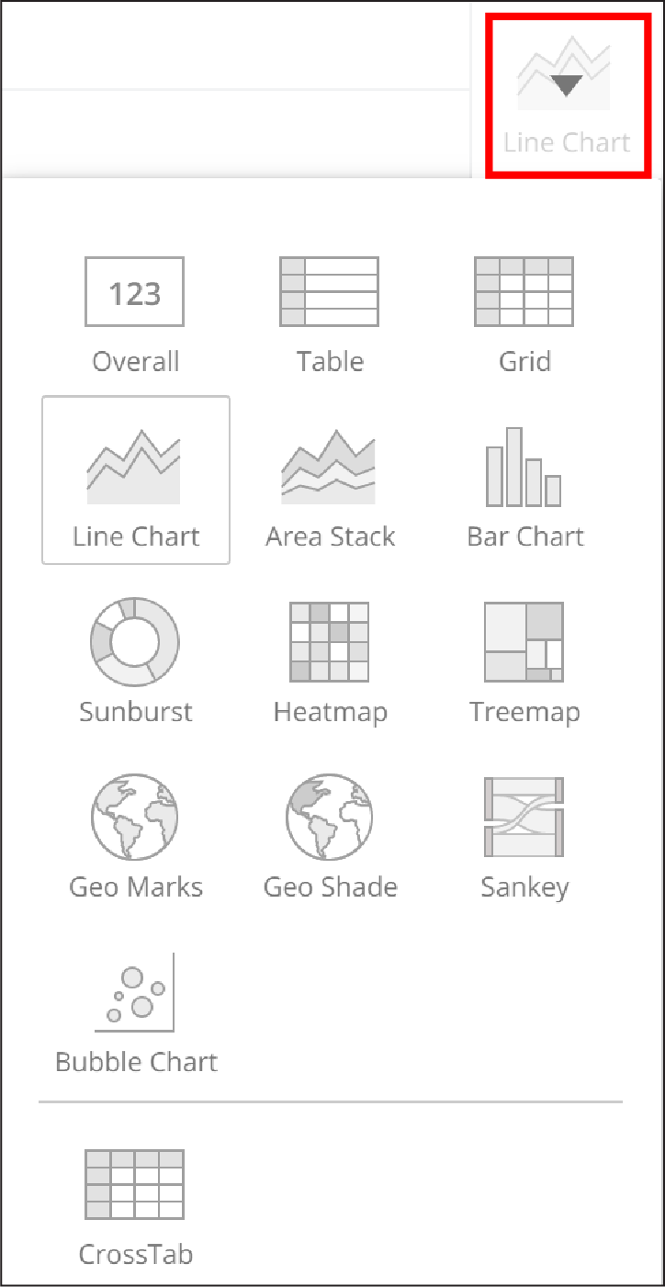Viewport: 665px width, 1287px height.
Task: Pick the Heatmap visualization icon
Action: tap(329, 642)
